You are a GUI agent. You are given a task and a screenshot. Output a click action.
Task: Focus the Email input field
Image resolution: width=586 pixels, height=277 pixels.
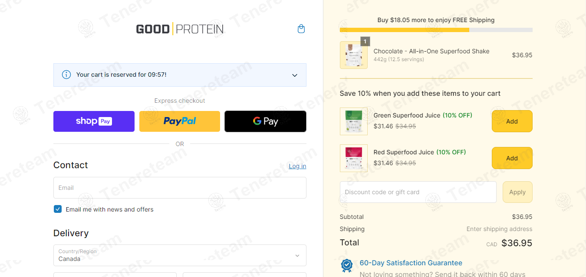pos(180,188)
